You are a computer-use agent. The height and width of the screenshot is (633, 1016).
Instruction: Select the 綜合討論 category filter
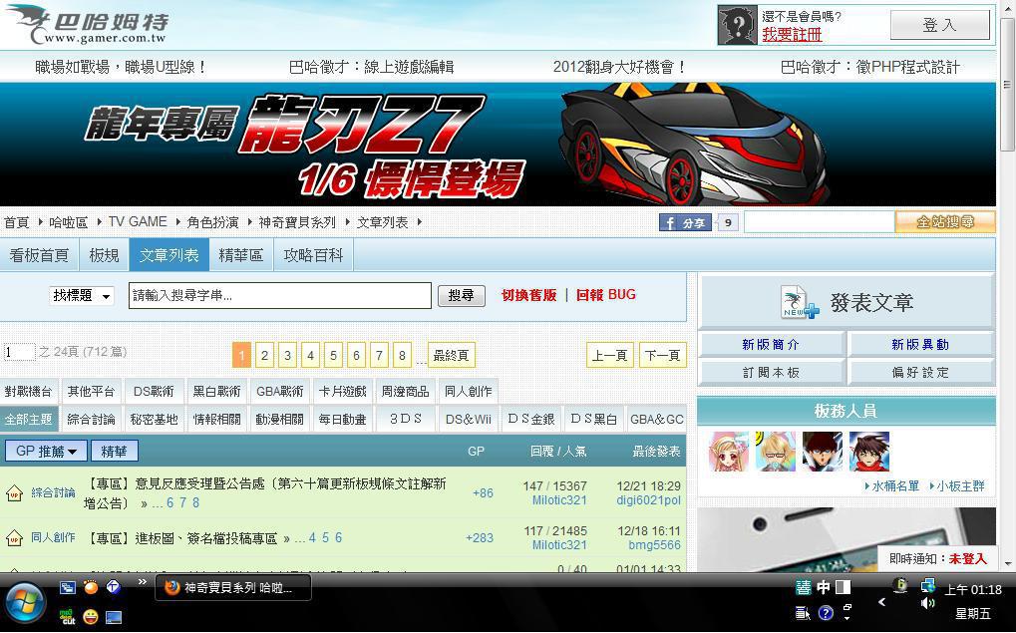click(x=91, y=420)
